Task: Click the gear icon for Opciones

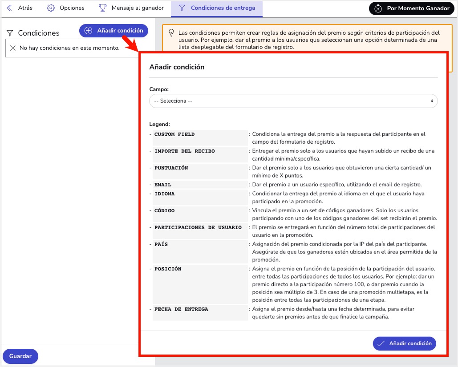Action: tap(51, 8)
